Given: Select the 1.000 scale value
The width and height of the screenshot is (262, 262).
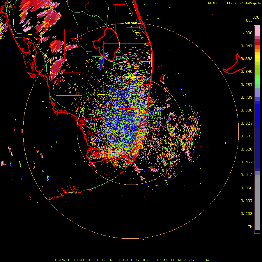Looking at the screenshot, I should coord(247,33).
